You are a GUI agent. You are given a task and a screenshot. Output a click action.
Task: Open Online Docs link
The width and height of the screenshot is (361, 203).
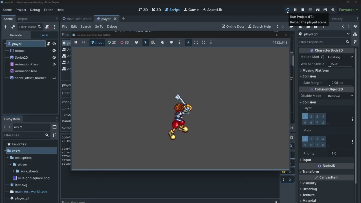233,27
